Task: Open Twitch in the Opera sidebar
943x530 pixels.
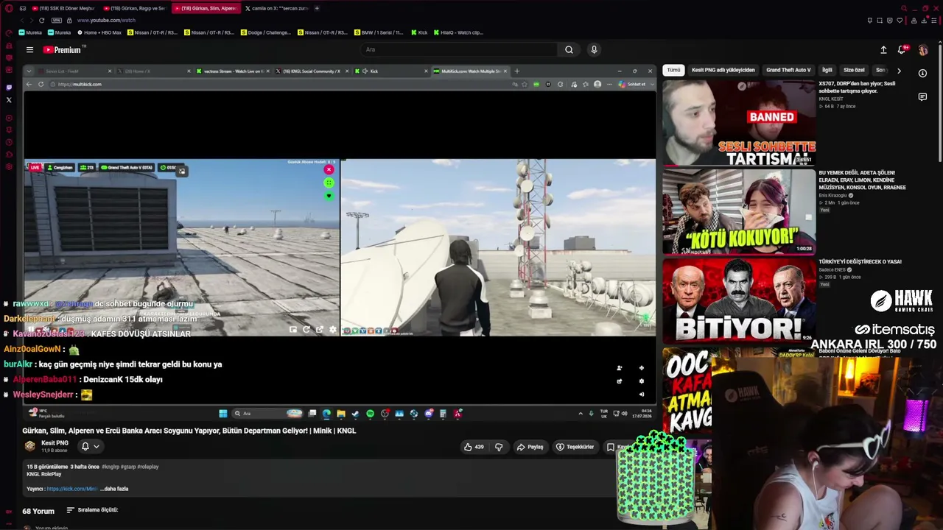Action: [x=9, y=87]
